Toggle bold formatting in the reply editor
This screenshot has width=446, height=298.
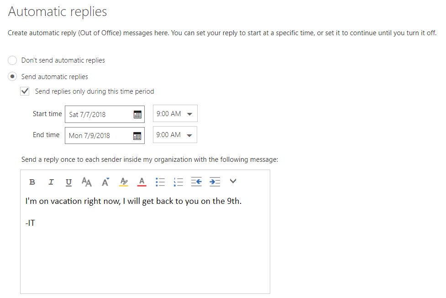(32, 182)
